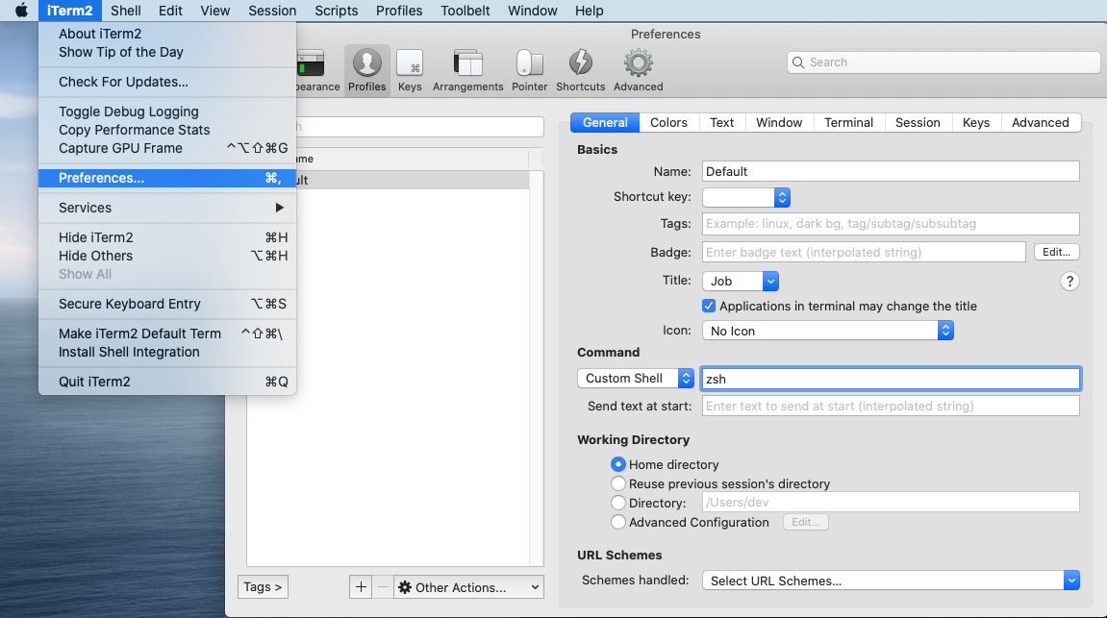Image resolution: width=1107 pixels, height=618 pixels.
Task: Open the Window menu in menu bar
Action: click(532, 11)
